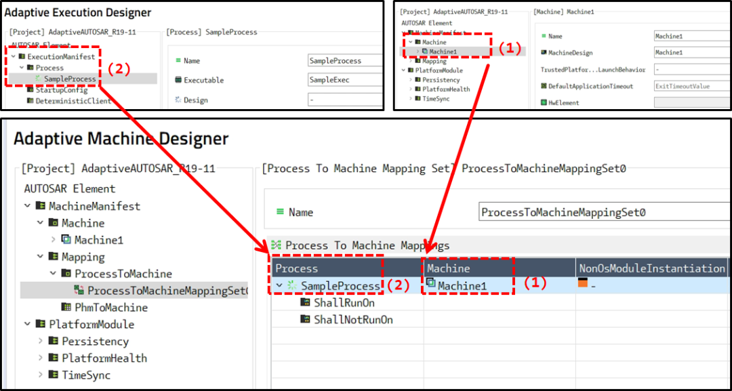
Task: Click PhmToMachine icon in tree
Action: [x=66, y=307]
